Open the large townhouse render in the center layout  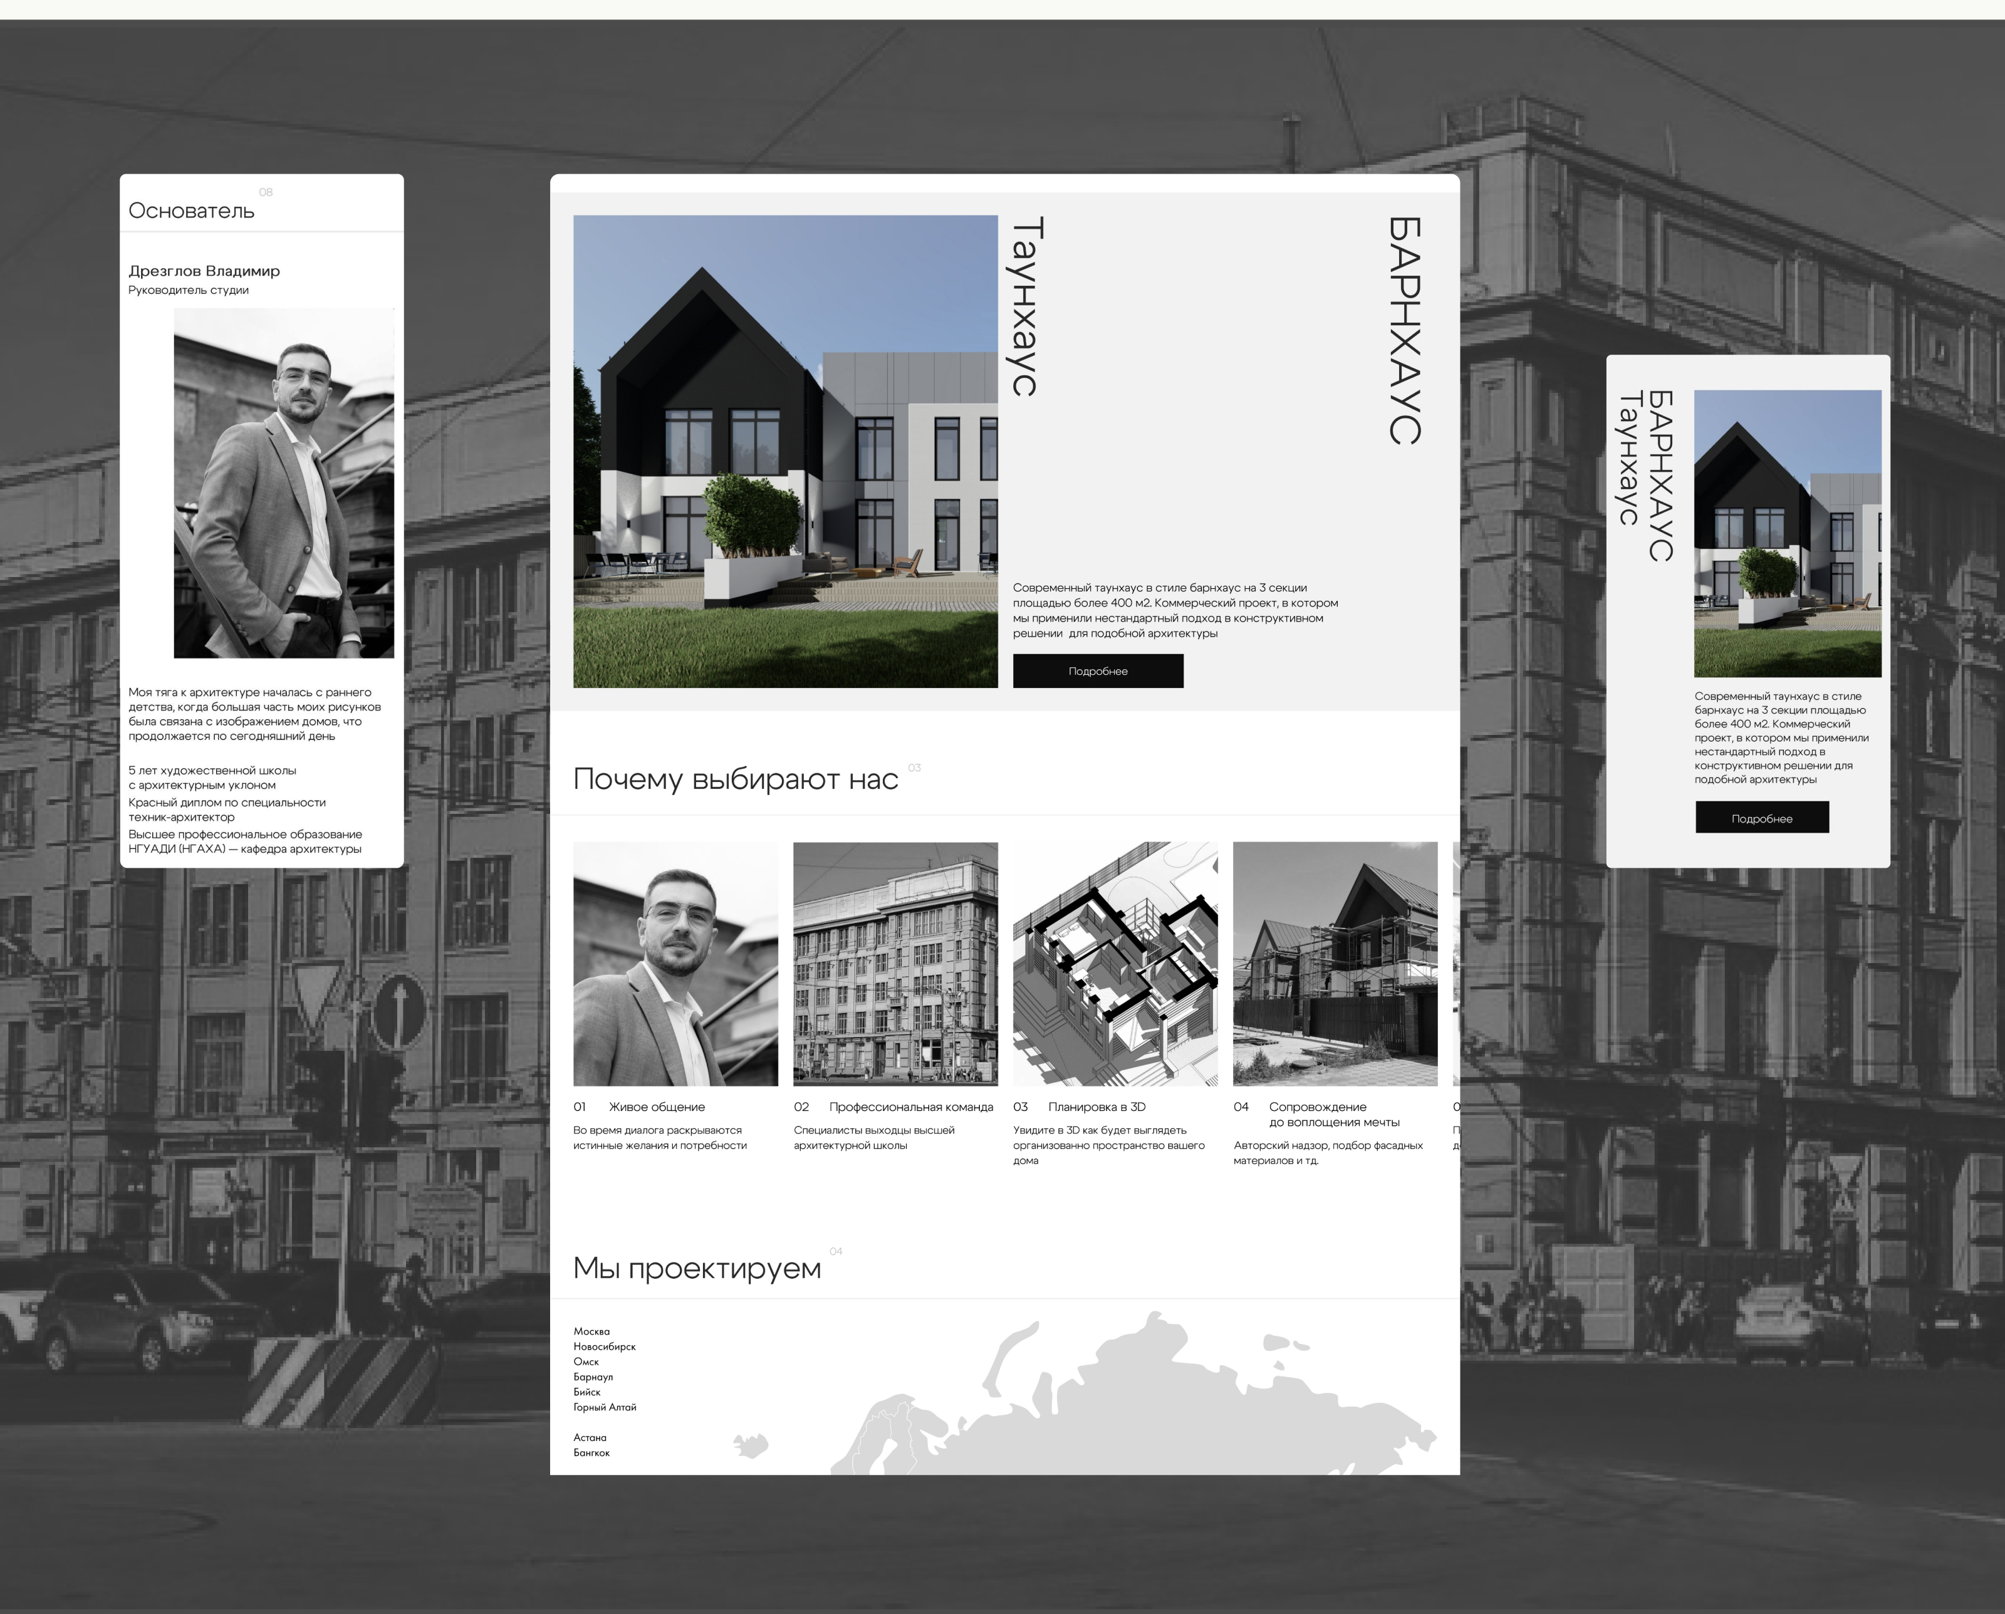point(785,452)
